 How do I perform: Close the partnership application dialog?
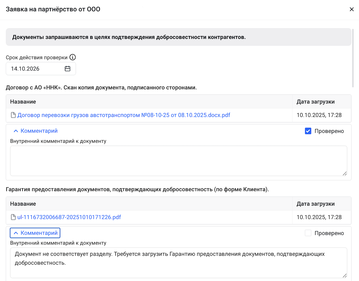pos(351,9)
